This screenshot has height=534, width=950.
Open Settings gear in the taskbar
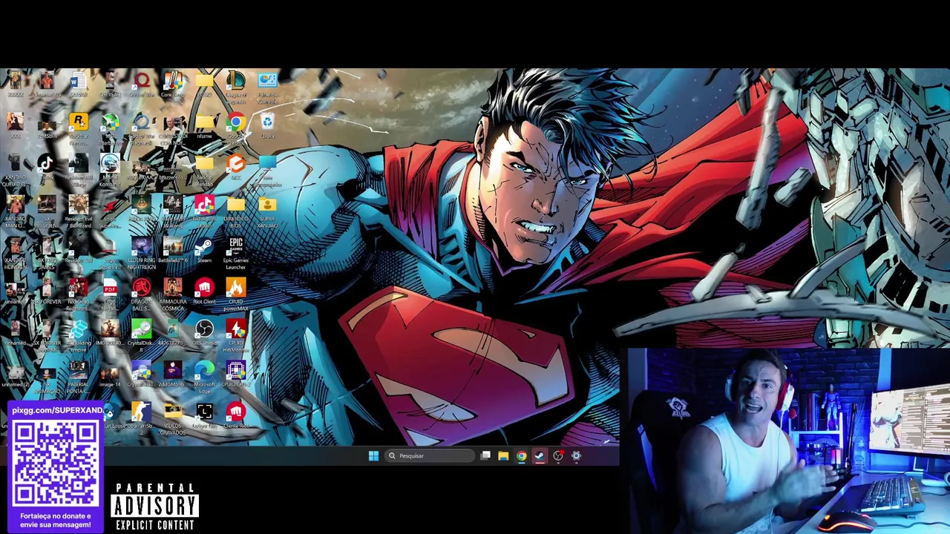pyautogui.click(x=576, y=455)
